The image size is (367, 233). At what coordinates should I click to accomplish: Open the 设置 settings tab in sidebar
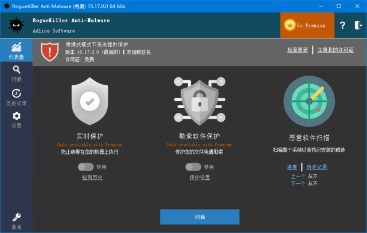pyautogui.click(x=17, y=120)
